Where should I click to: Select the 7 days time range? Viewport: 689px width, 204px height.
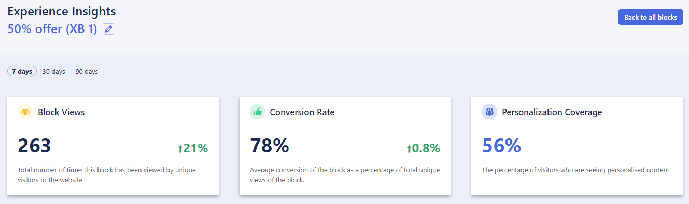(x=22, y=71)
